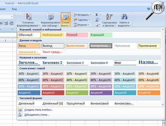Open Conditional Formatting (Условное форматирование) menu
This screenshot has height=126, width=166.
[x=28, y=20]
